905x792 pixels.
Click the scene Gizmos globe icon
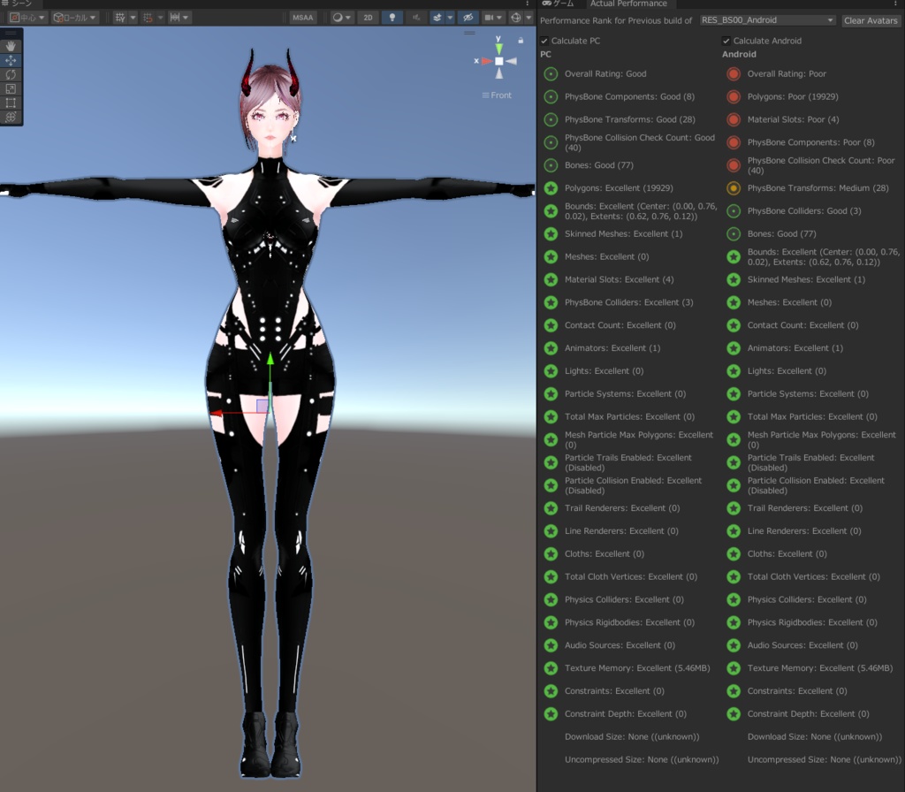tap(515, 18)
